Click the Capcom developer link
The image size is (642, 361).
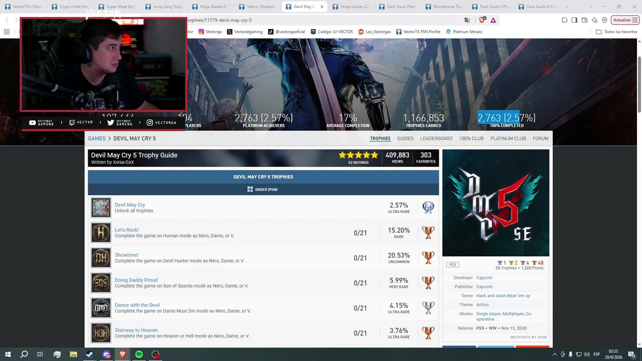pyautogui.click(x=484, y=278)
